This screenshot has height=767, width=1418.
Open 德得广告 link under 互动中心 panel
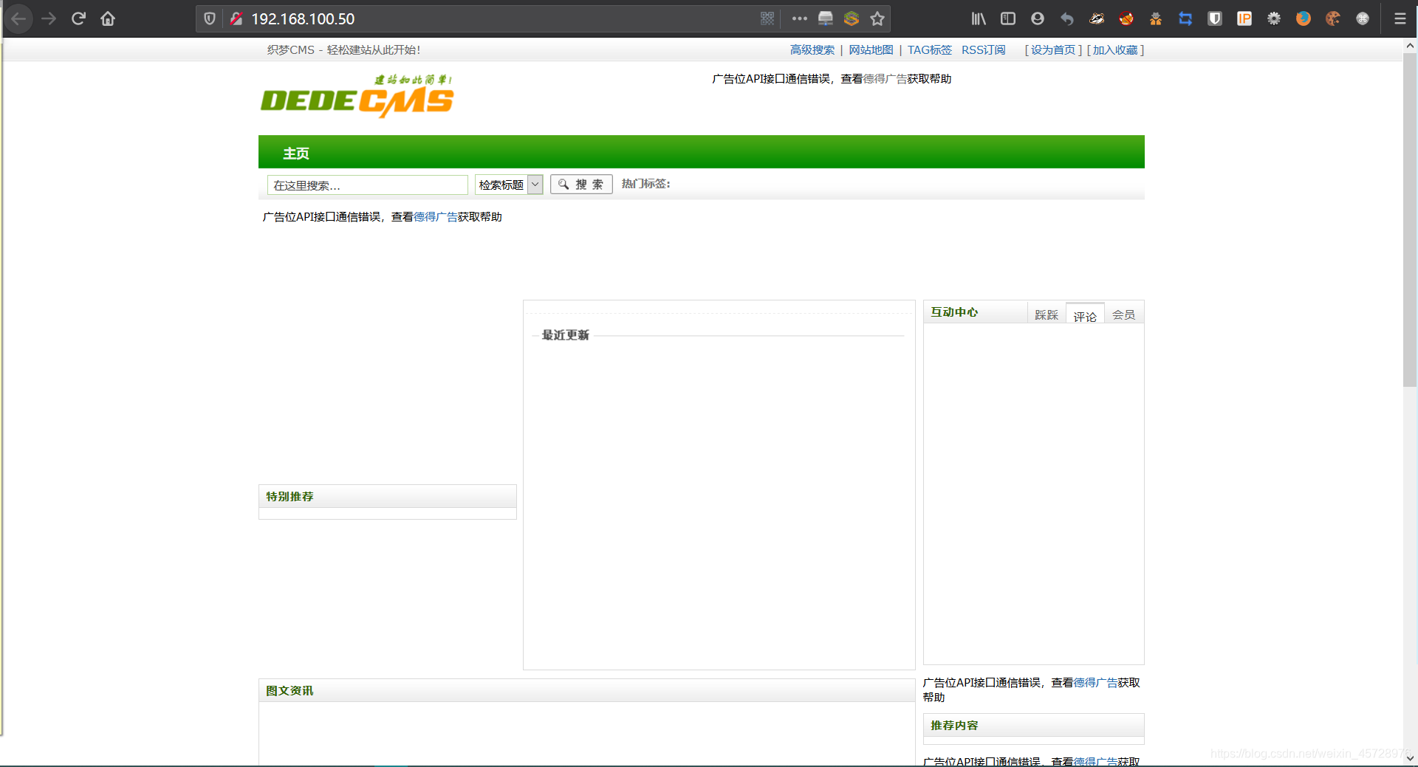1095,683
